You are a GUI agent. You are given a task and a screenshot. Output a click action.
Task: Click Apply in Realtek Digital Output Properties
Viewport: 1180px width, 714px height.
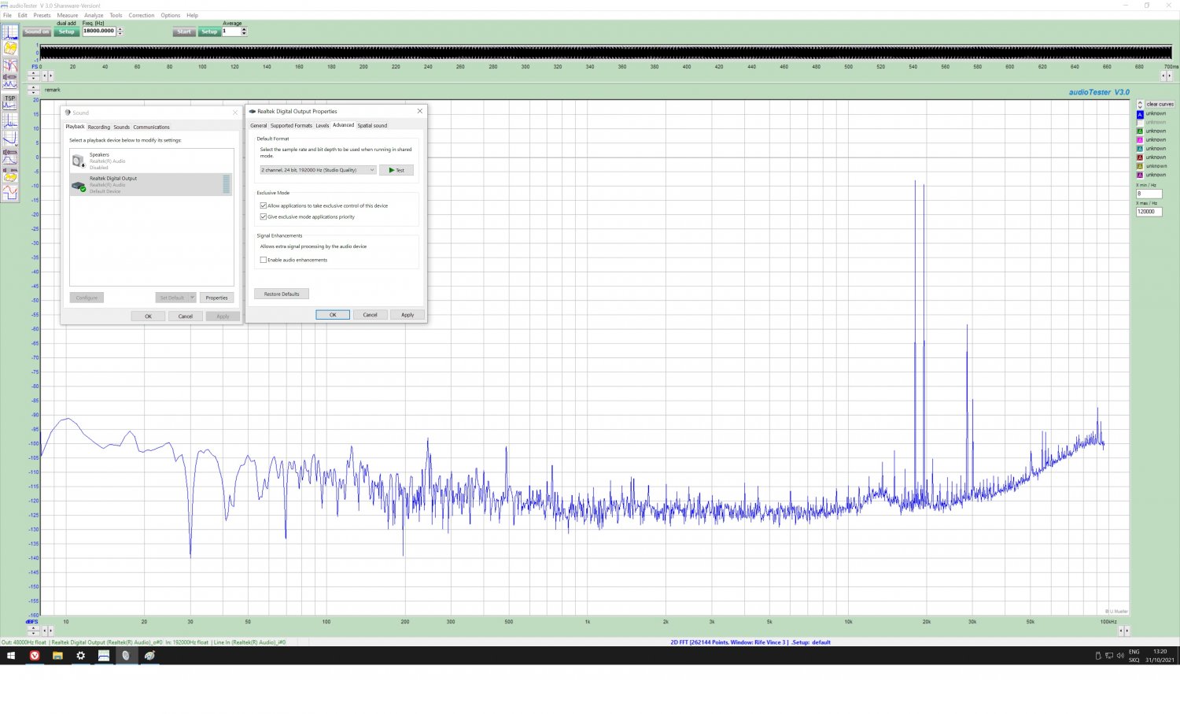click(x=407, y=315)
